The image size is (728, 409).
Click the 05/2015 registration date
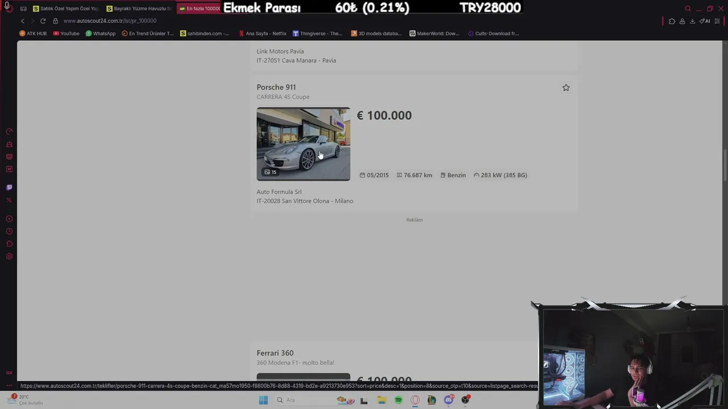(x=374, y=175)
